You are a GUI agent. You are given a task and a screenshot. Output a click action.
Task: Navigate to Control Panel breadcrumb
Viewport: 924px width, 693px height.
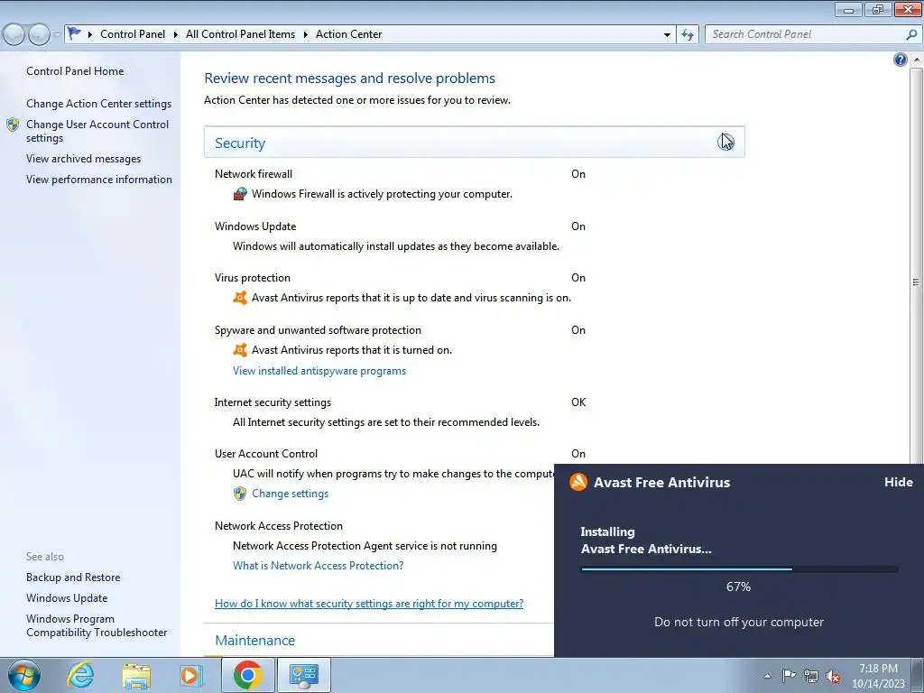(133, 34)
